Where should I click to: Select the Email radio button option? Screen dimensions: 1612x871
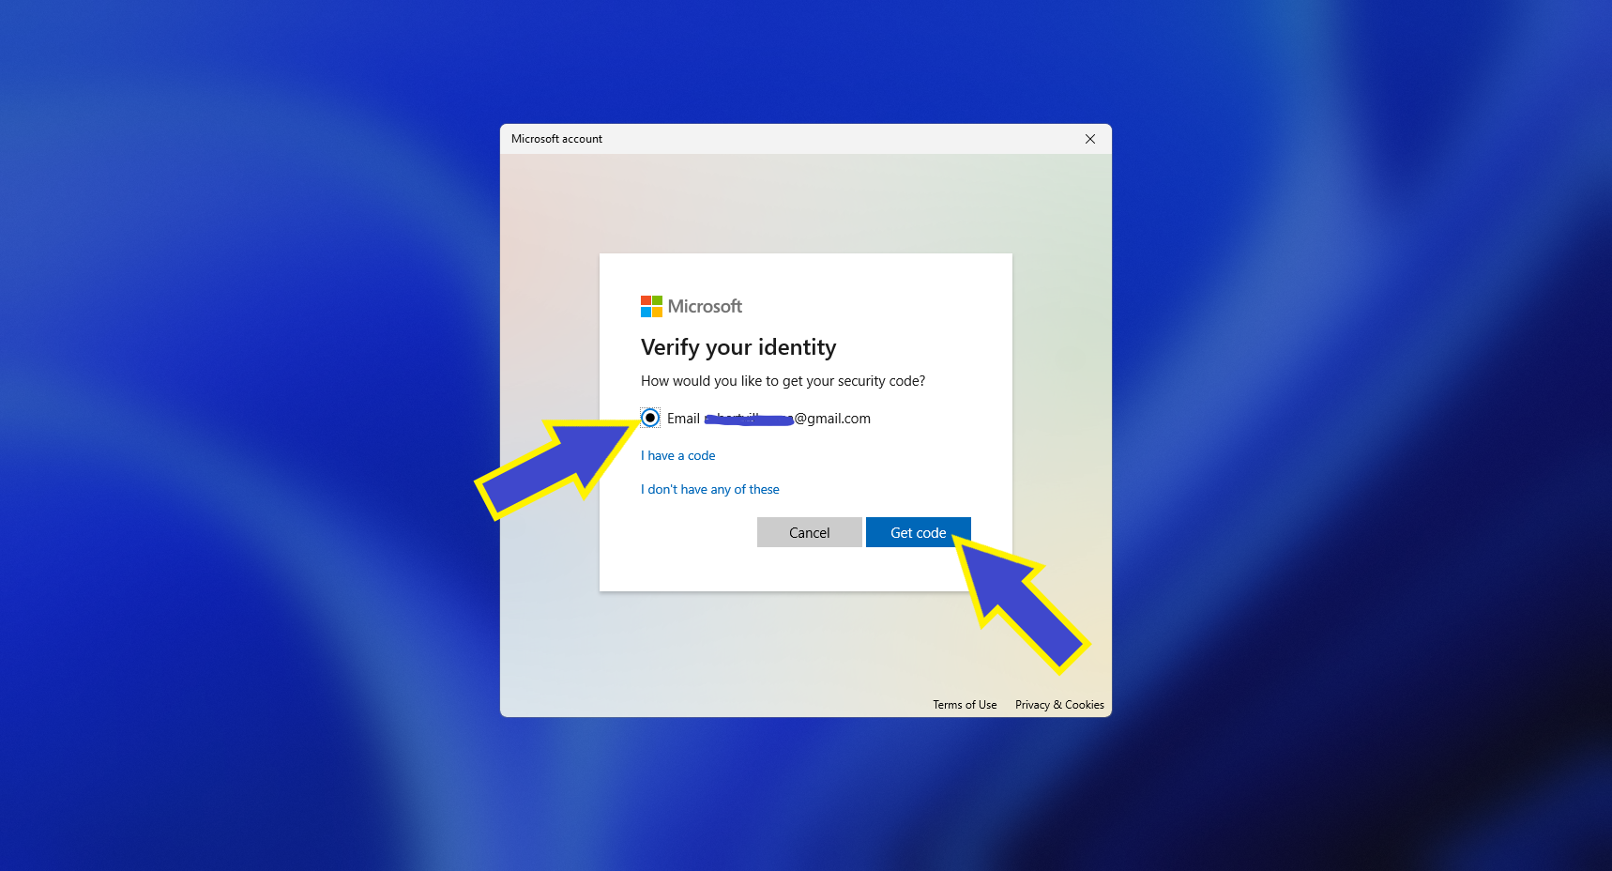[650, 418]
